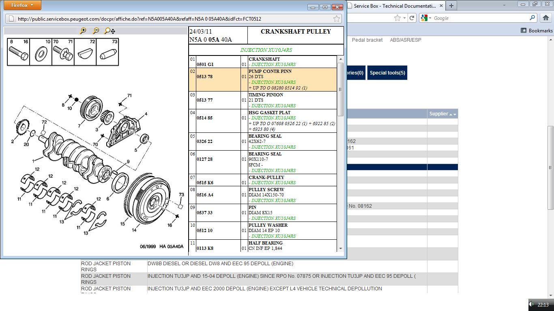This screenshot has height=311, width=554.
Task: Click parts list scroll down arrow
Action: click(x=340, y=248)
